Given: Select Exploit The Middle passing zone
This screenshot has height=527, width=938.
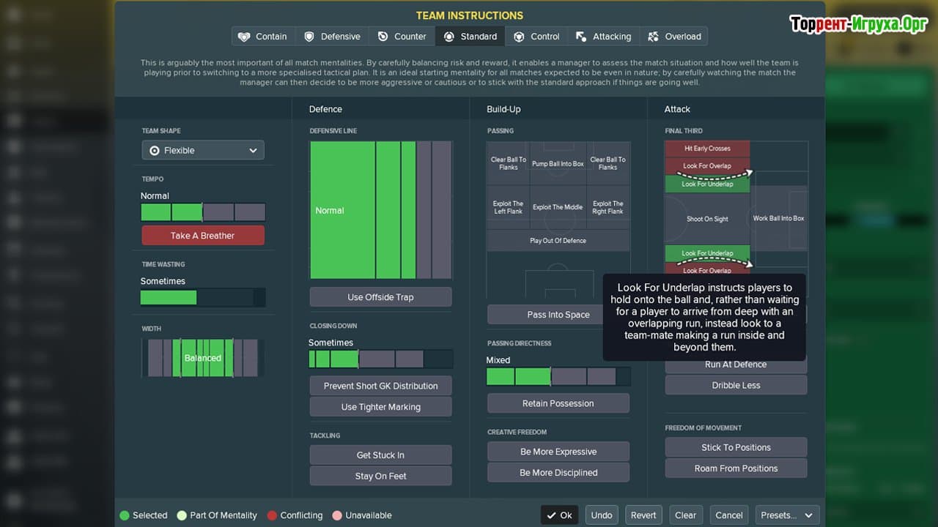Looking at the screenshot, I should (x=558, y=207).
